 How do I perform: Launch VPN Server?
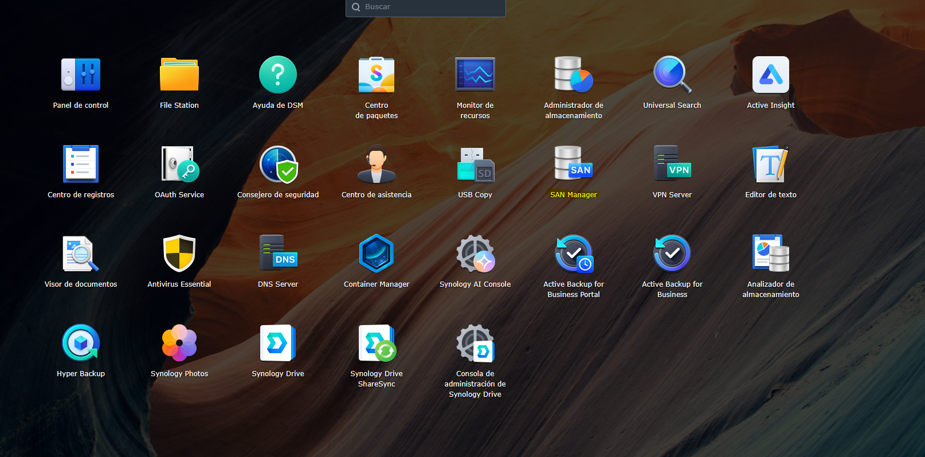(x=672, y=164)
